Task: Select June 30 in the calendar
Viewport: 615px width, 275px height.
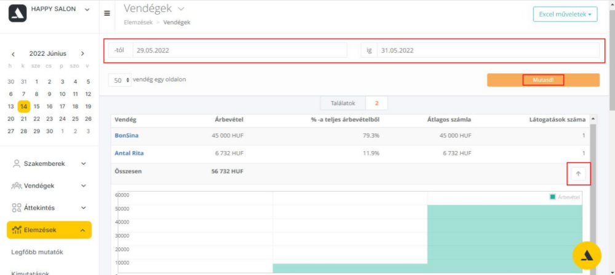Action: point(49,131)
